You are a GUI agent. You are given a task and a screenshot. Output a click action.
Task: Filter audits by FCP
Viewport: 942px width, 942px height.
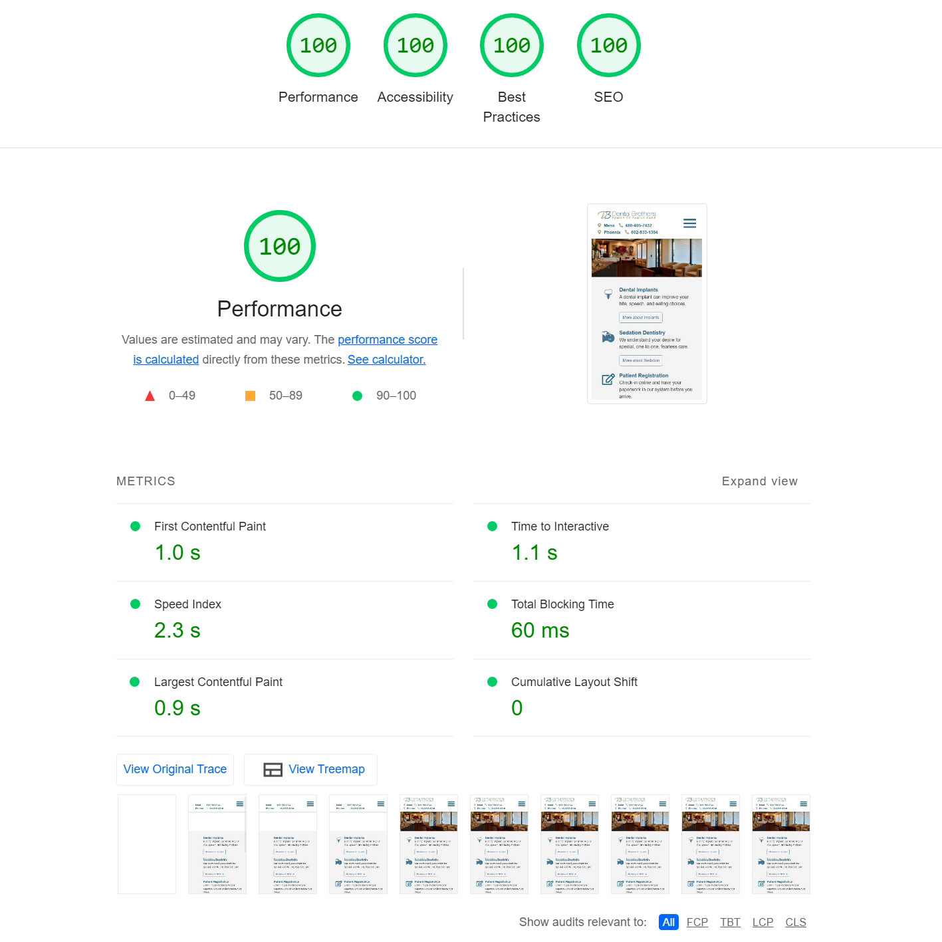click(697, 922)
